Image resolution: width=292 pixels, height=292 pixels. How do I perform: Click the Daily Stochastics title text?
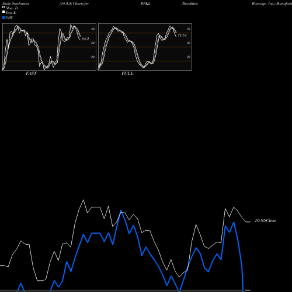point(16,4)
